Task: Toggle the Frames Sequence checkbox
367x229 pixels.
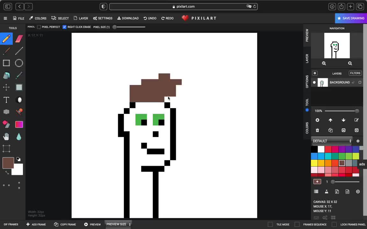Action: (x=297, y=224)
